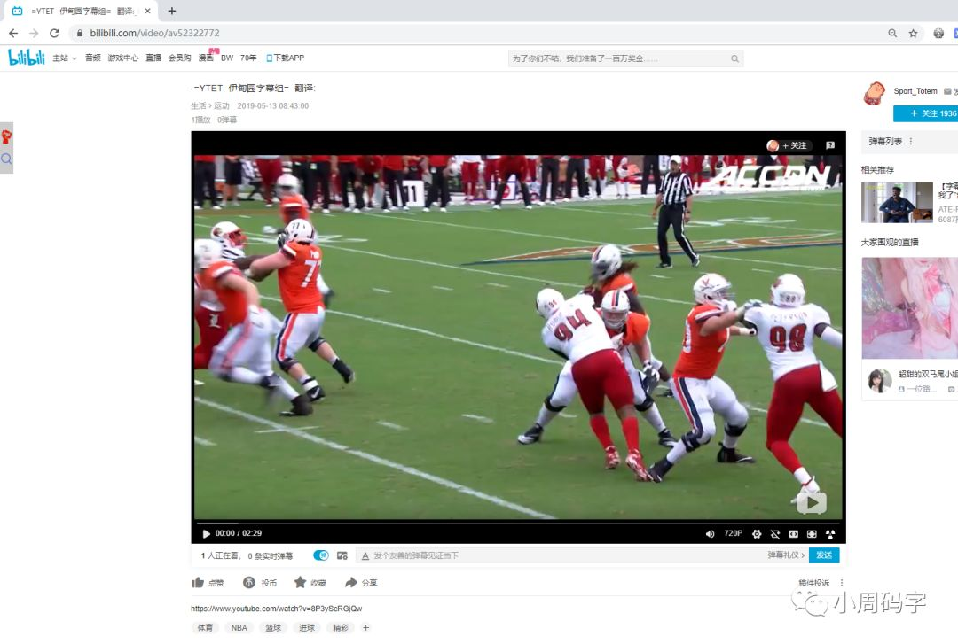958x644 pixels.
Task: Select the 体育 tag
Action: 205,627
